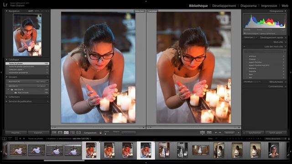292x164 pixels.
Task: Select Collection rapide + in Catalogue
Action: (27, 70)
